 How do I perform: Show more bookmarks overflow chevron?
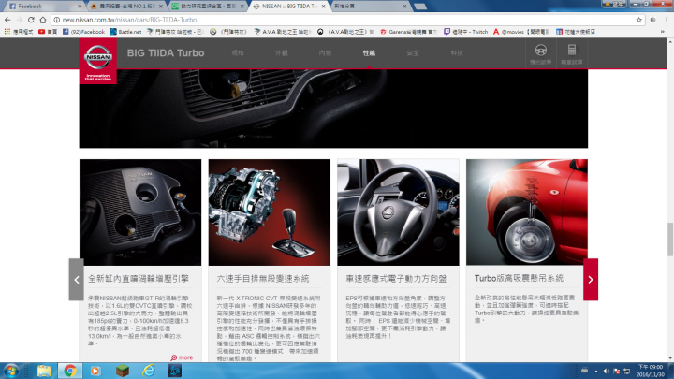663,32
